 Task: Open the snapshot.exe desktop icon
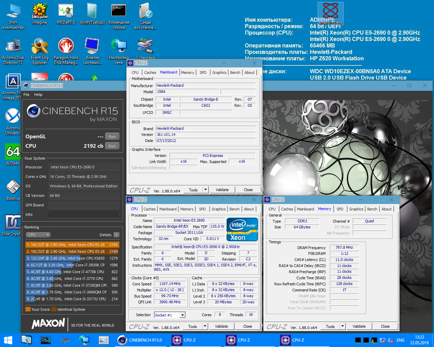tap(331, 14)
